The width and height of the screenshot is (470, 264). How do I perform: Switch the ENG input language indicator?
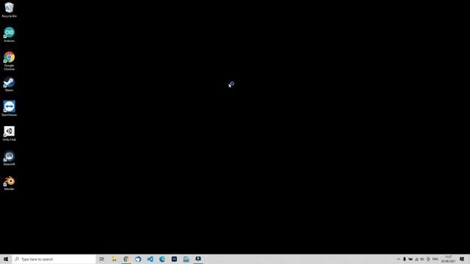(435, 259)
